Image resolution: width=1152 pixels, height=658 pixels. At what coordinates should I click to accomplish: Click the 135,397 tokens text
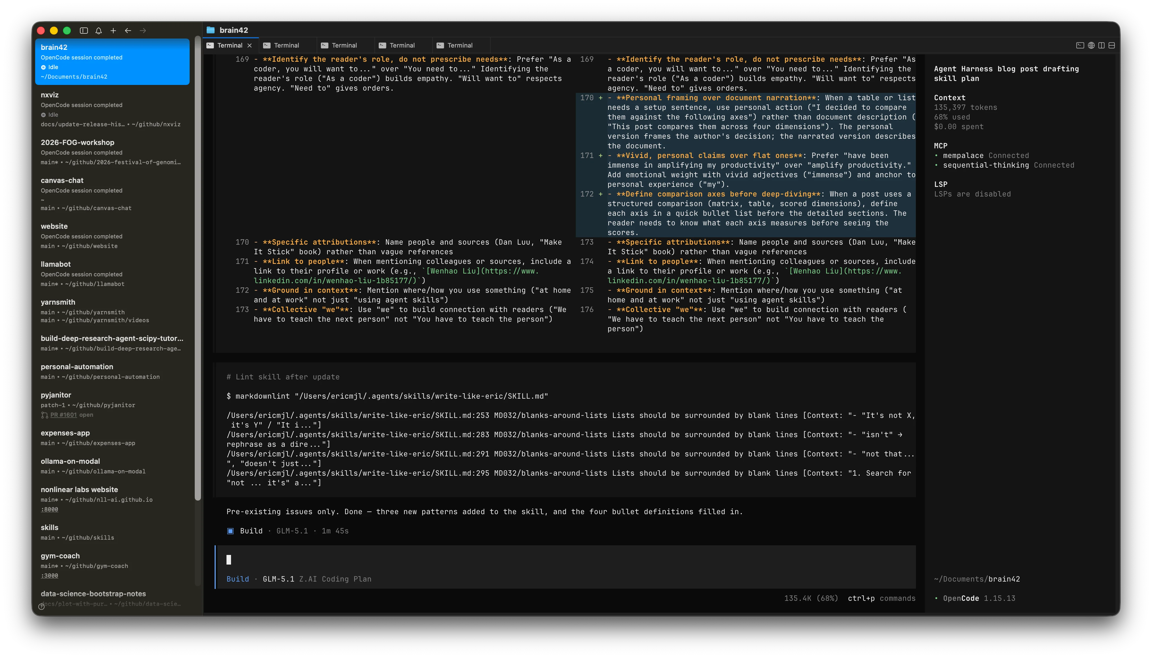coord(965,108)
